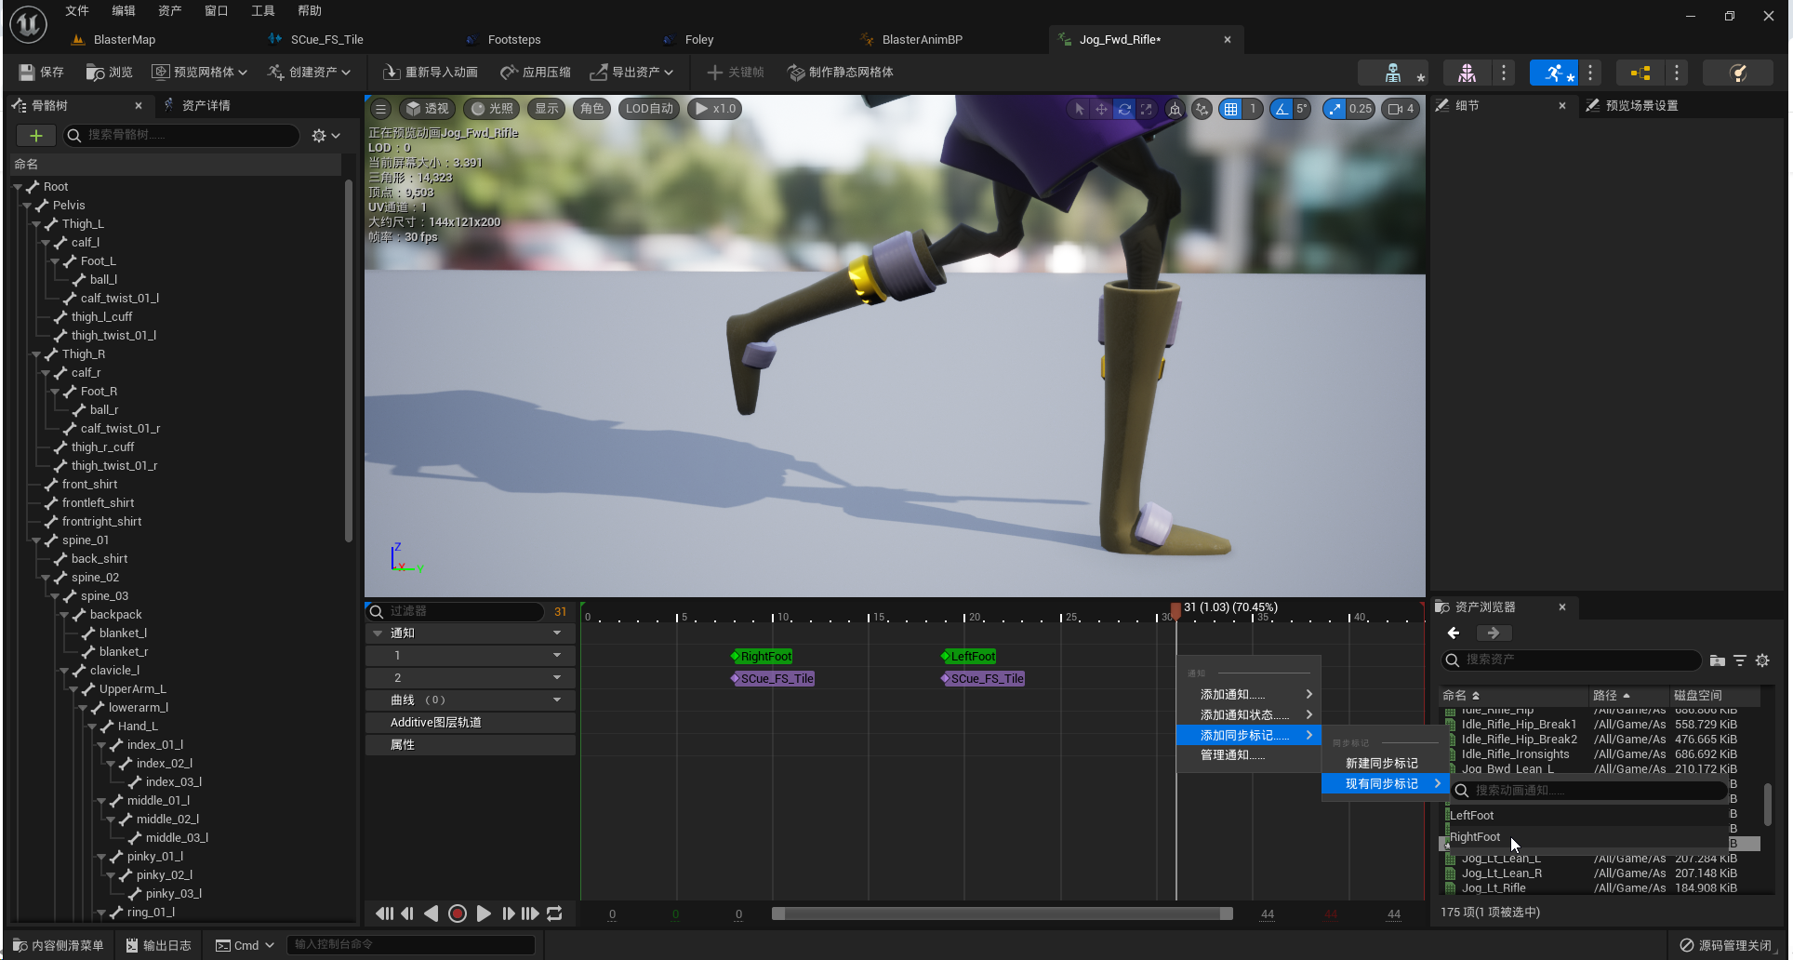Click the 角色 character button
This screenshot has width=1793, height=960.
click(592, 109)
